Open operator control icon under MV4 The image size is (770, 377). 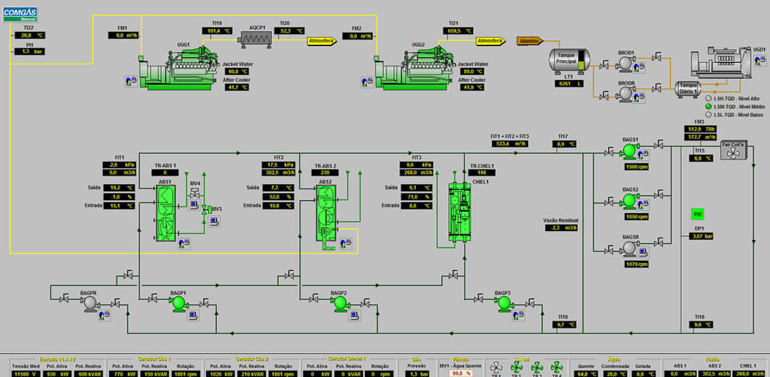194,206
